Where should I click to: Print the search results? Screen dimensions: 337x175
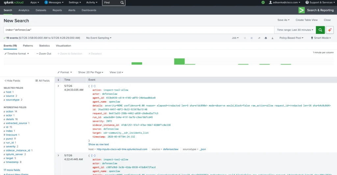click(x=266, y=38)
